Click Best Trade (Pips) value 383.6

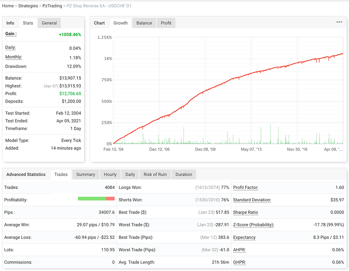224,237
